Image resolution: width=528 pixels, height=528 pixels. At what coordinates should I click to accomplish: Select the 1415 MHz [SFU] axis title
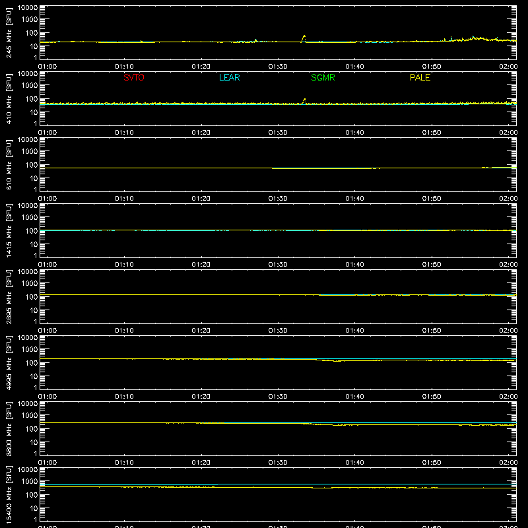pyautogui.click(x=9, y=230)
